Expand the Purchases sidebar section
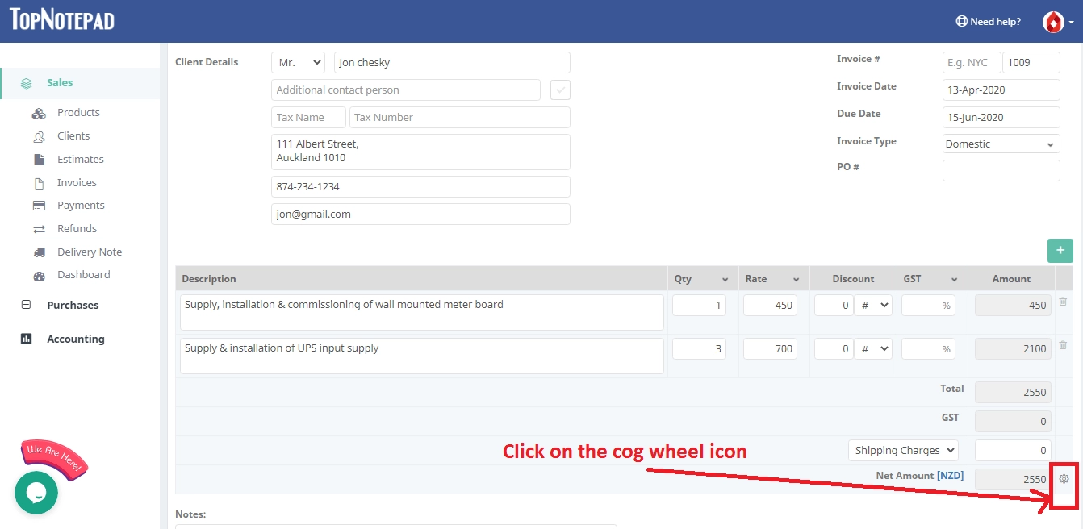This screenshot has width=1083, height=529. click(73, 306)
